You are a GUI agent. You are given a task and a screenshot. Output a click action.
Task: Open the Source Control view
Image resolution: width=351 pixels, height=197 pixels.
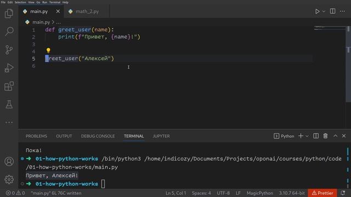(9, 50)
